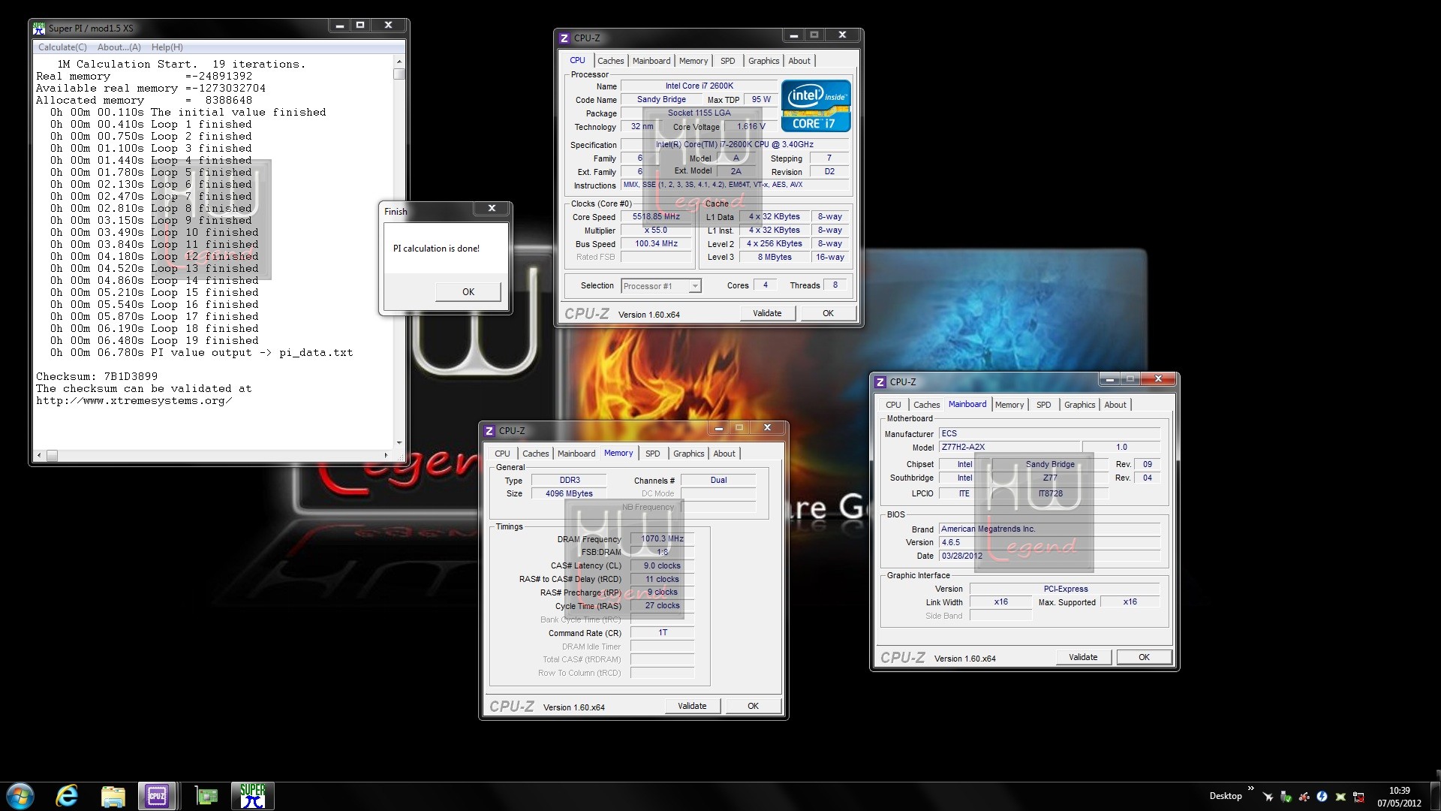1441x811 pixels.
Task: Open About tab in Memory window
Action: pos(724,454)
